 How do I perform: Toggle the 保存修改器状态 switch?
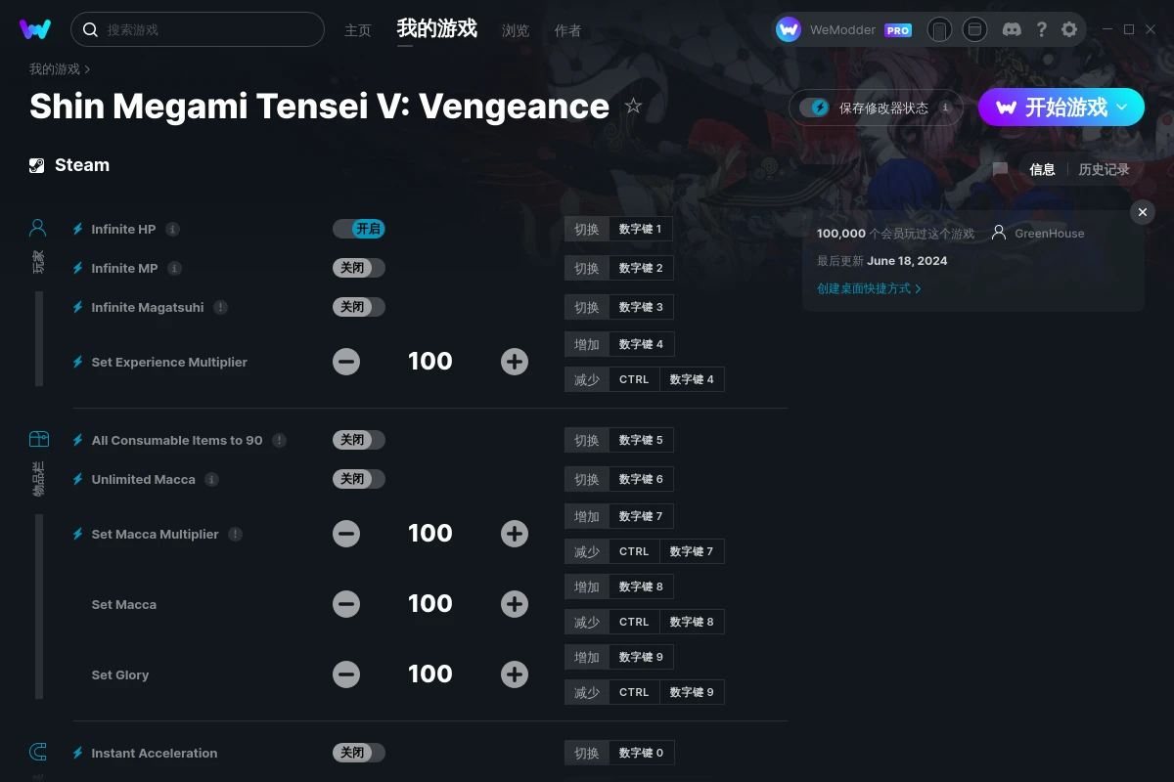click(814, 108)
